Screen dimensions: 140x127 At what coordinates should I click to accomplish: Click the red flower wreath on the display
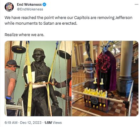[103, 63]
